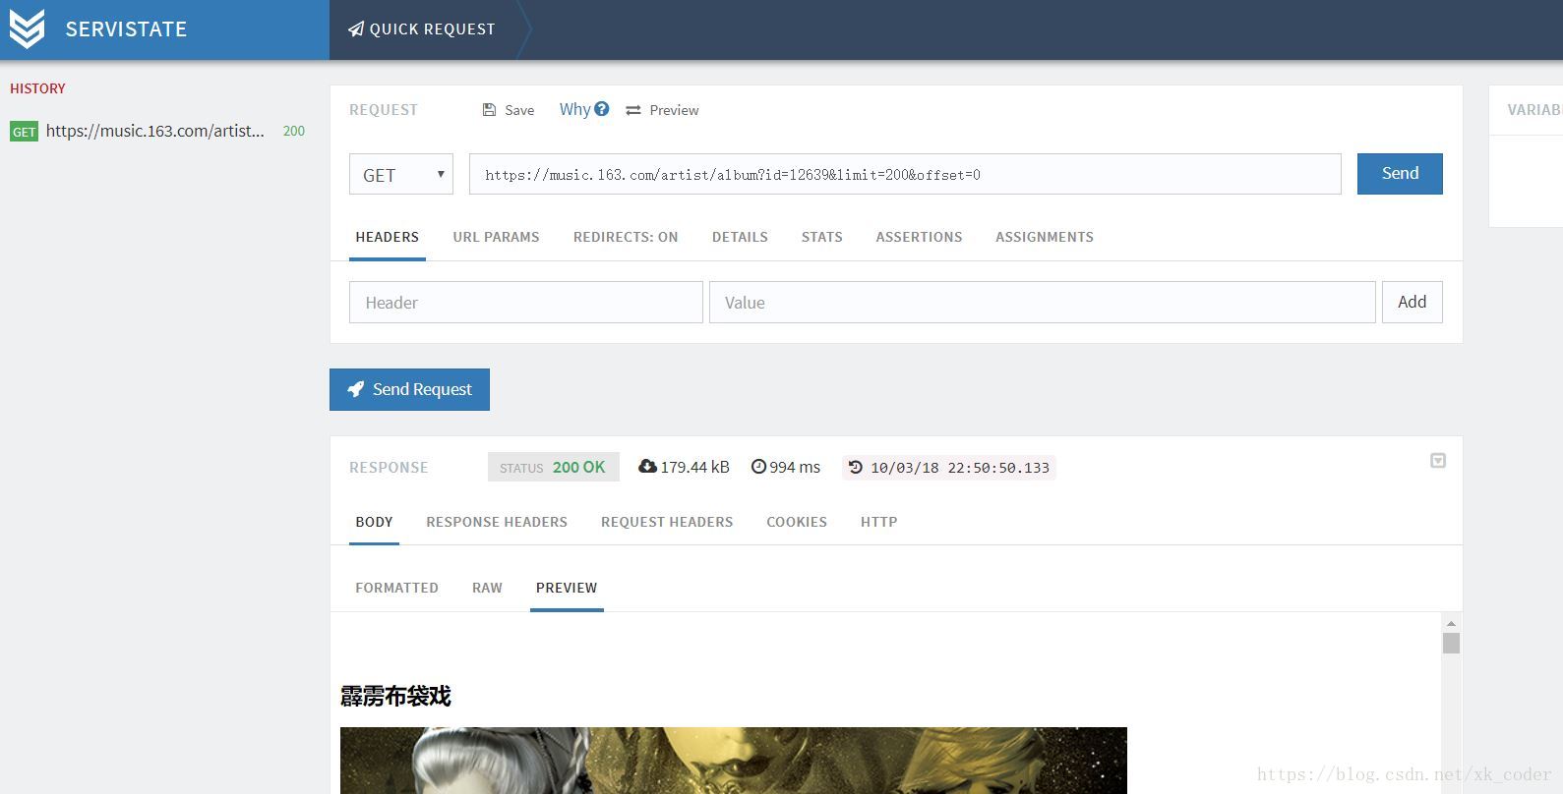Switch to Formatted body view
Screen dimensions: 1563x794
[x=396, y=588]
